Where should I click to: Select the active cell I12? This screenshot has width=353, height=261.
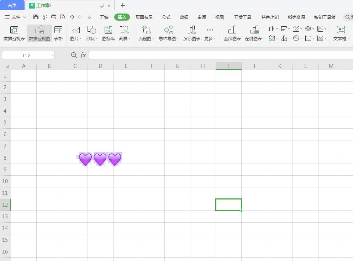click(228, 205)
